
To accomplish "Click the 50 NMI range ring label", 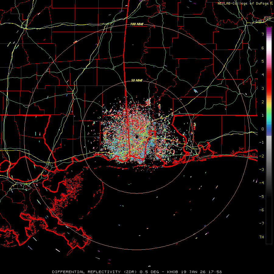I will pos(137,80).
